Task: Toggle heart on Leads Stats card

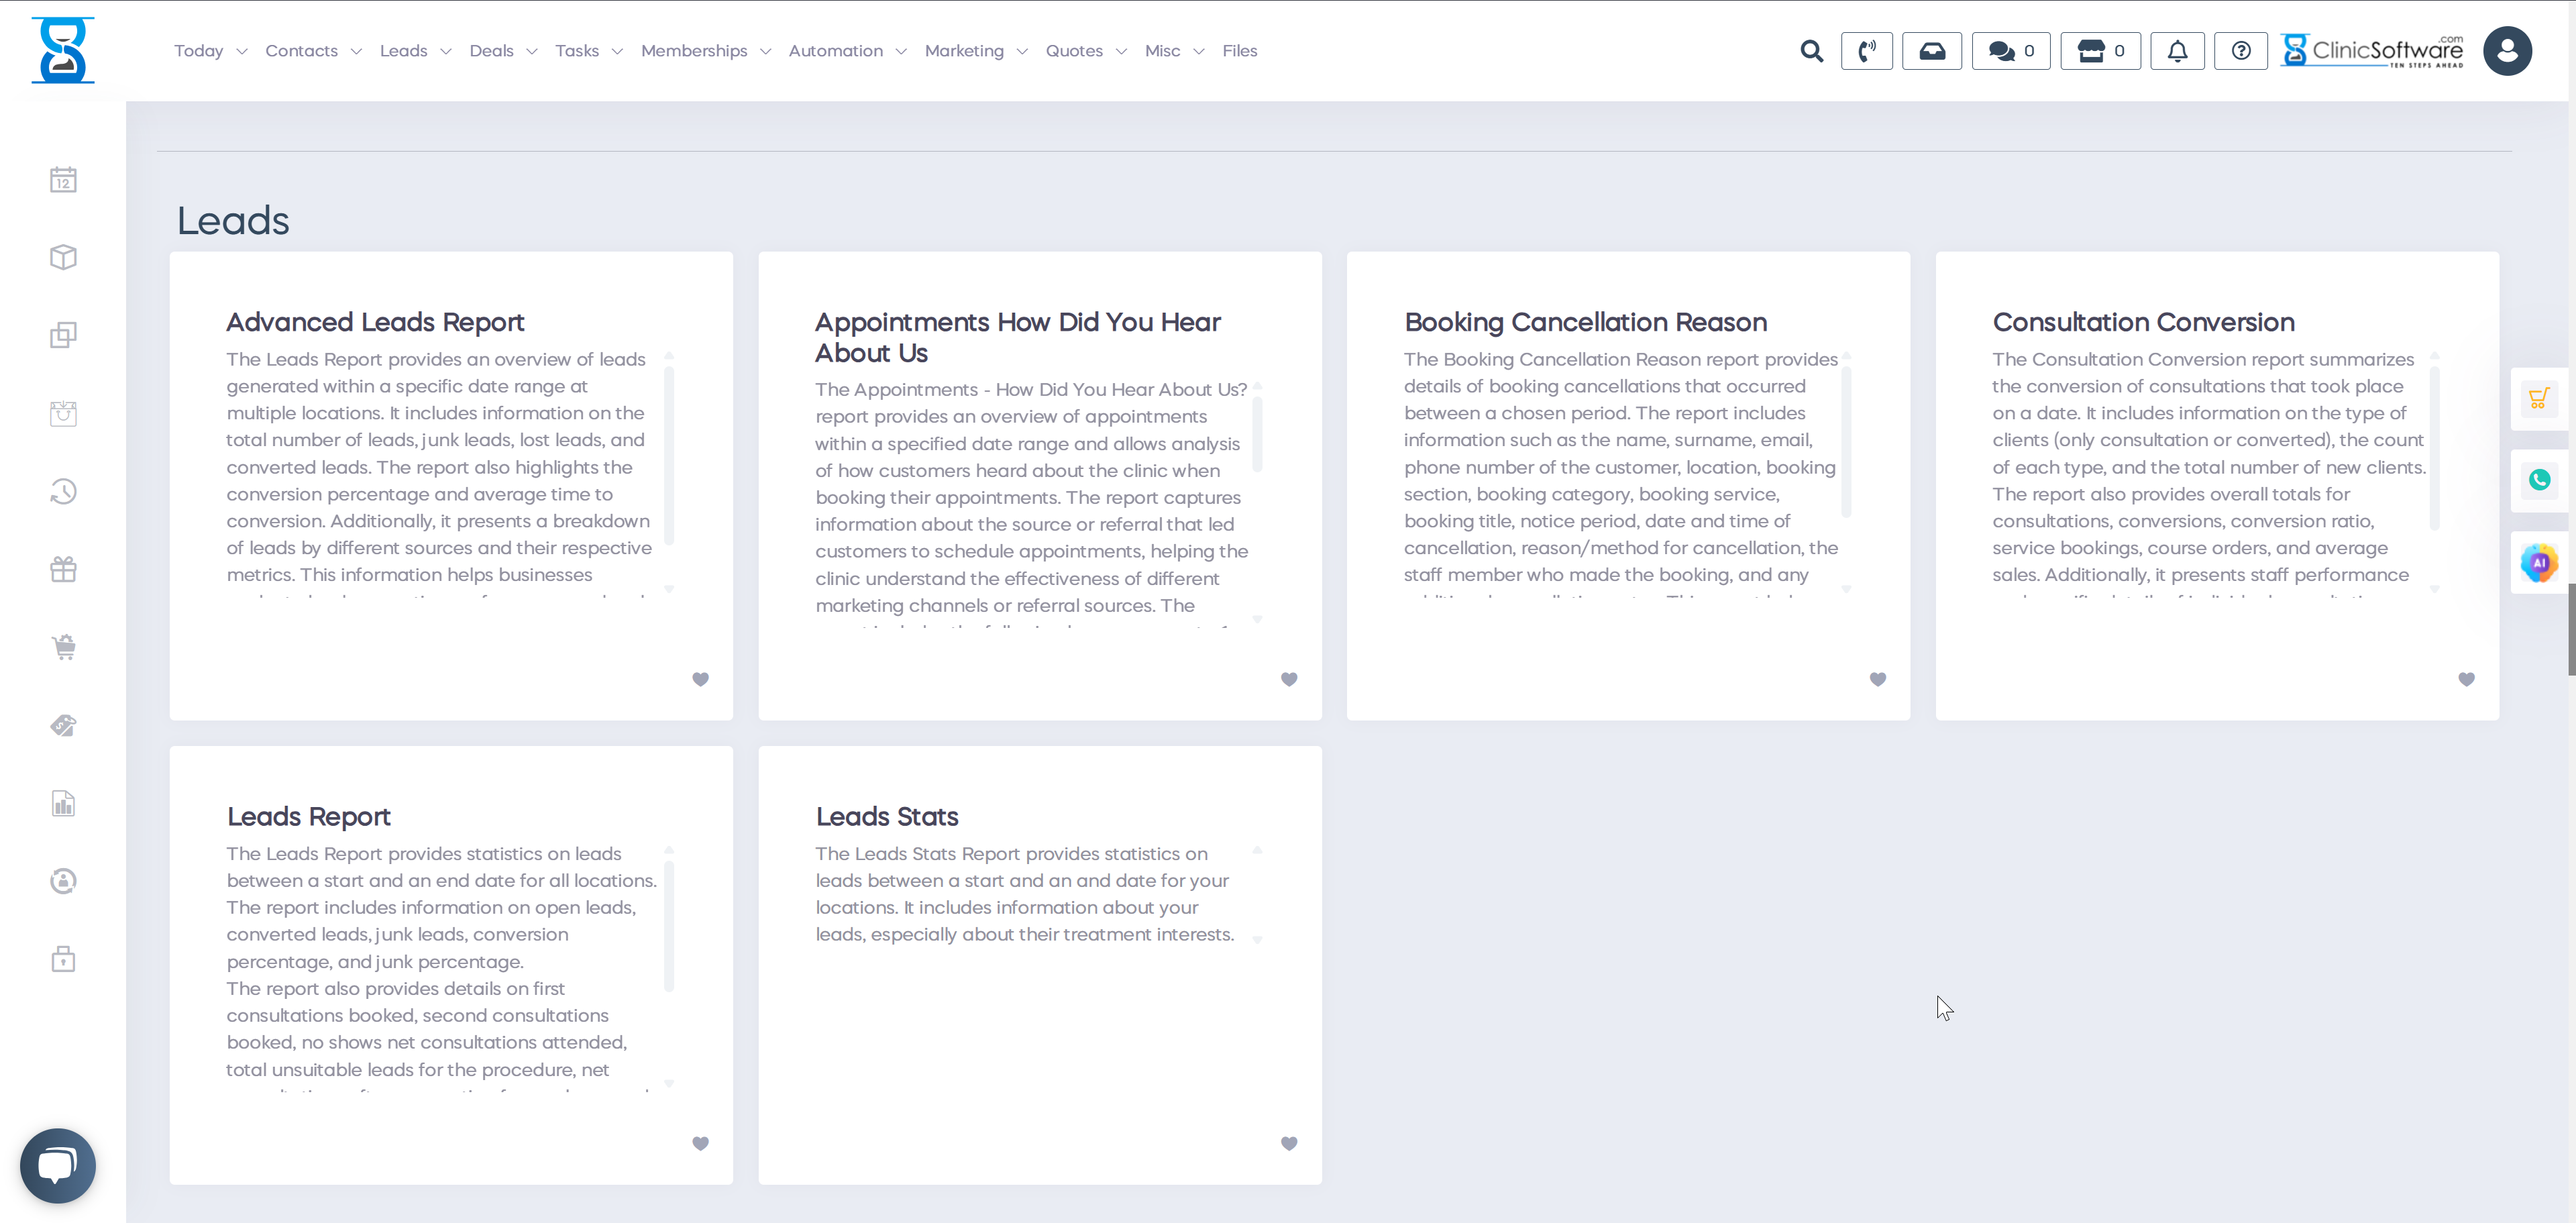Action: pos(1289,1143)
